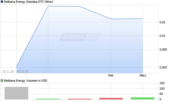This screenshot has height=102, width=170.
Task: Click the 0,01 price axis label
Action: [162, 36]
